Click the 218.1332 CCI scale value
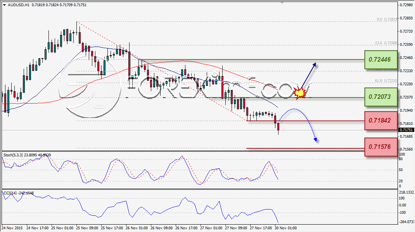The height and width of the screenshot is (232, 415). (406, 192)
